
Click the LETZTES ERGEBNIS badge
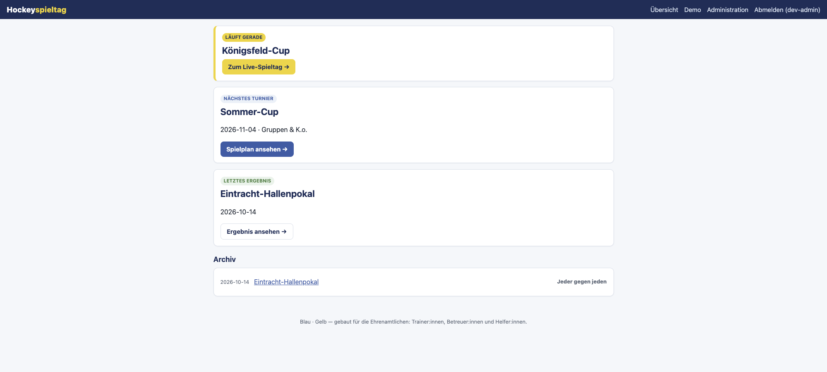[247, 181]
